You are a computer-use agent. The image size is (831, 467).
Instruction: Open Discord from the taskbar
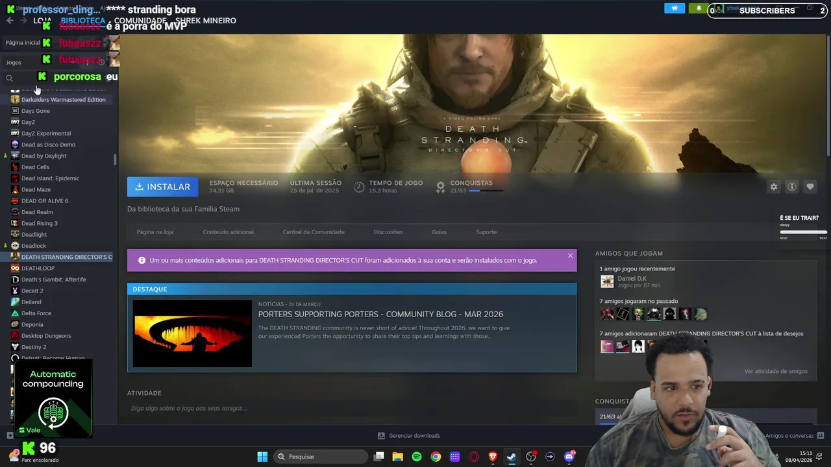coord(569,457)
